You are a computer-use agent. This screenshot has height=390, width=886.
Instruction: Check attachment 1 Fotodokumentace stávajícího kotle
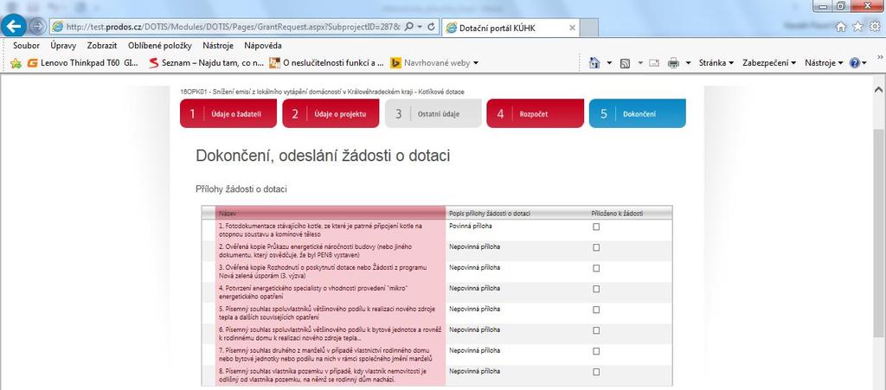(596, 227)
